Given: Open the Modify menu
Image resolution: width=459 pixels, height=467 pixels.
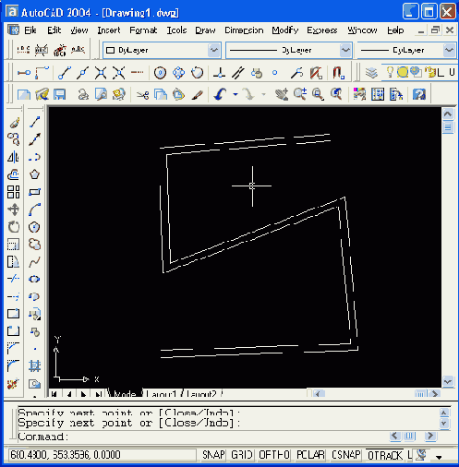Looking at the screenshot, I should [285, 30].
